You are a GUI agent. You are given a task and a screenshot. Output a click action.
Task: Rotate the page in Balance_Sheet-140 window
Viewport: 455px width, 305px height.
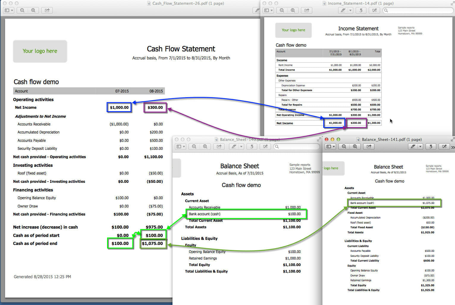(252, 146)
